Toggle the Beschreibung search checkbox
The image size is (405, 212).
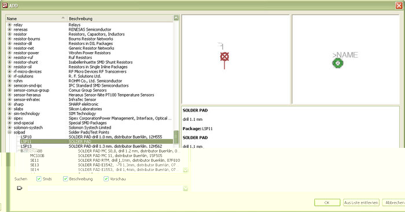point(65,178)
